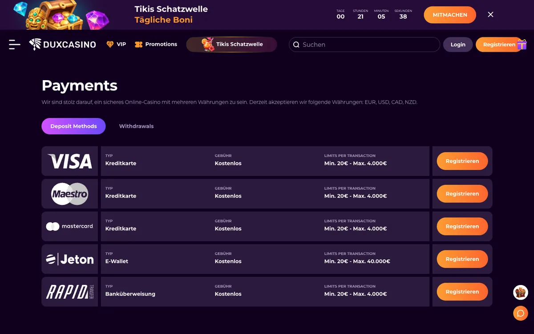Click the STUNDEN countdown value

coord(360,16)
